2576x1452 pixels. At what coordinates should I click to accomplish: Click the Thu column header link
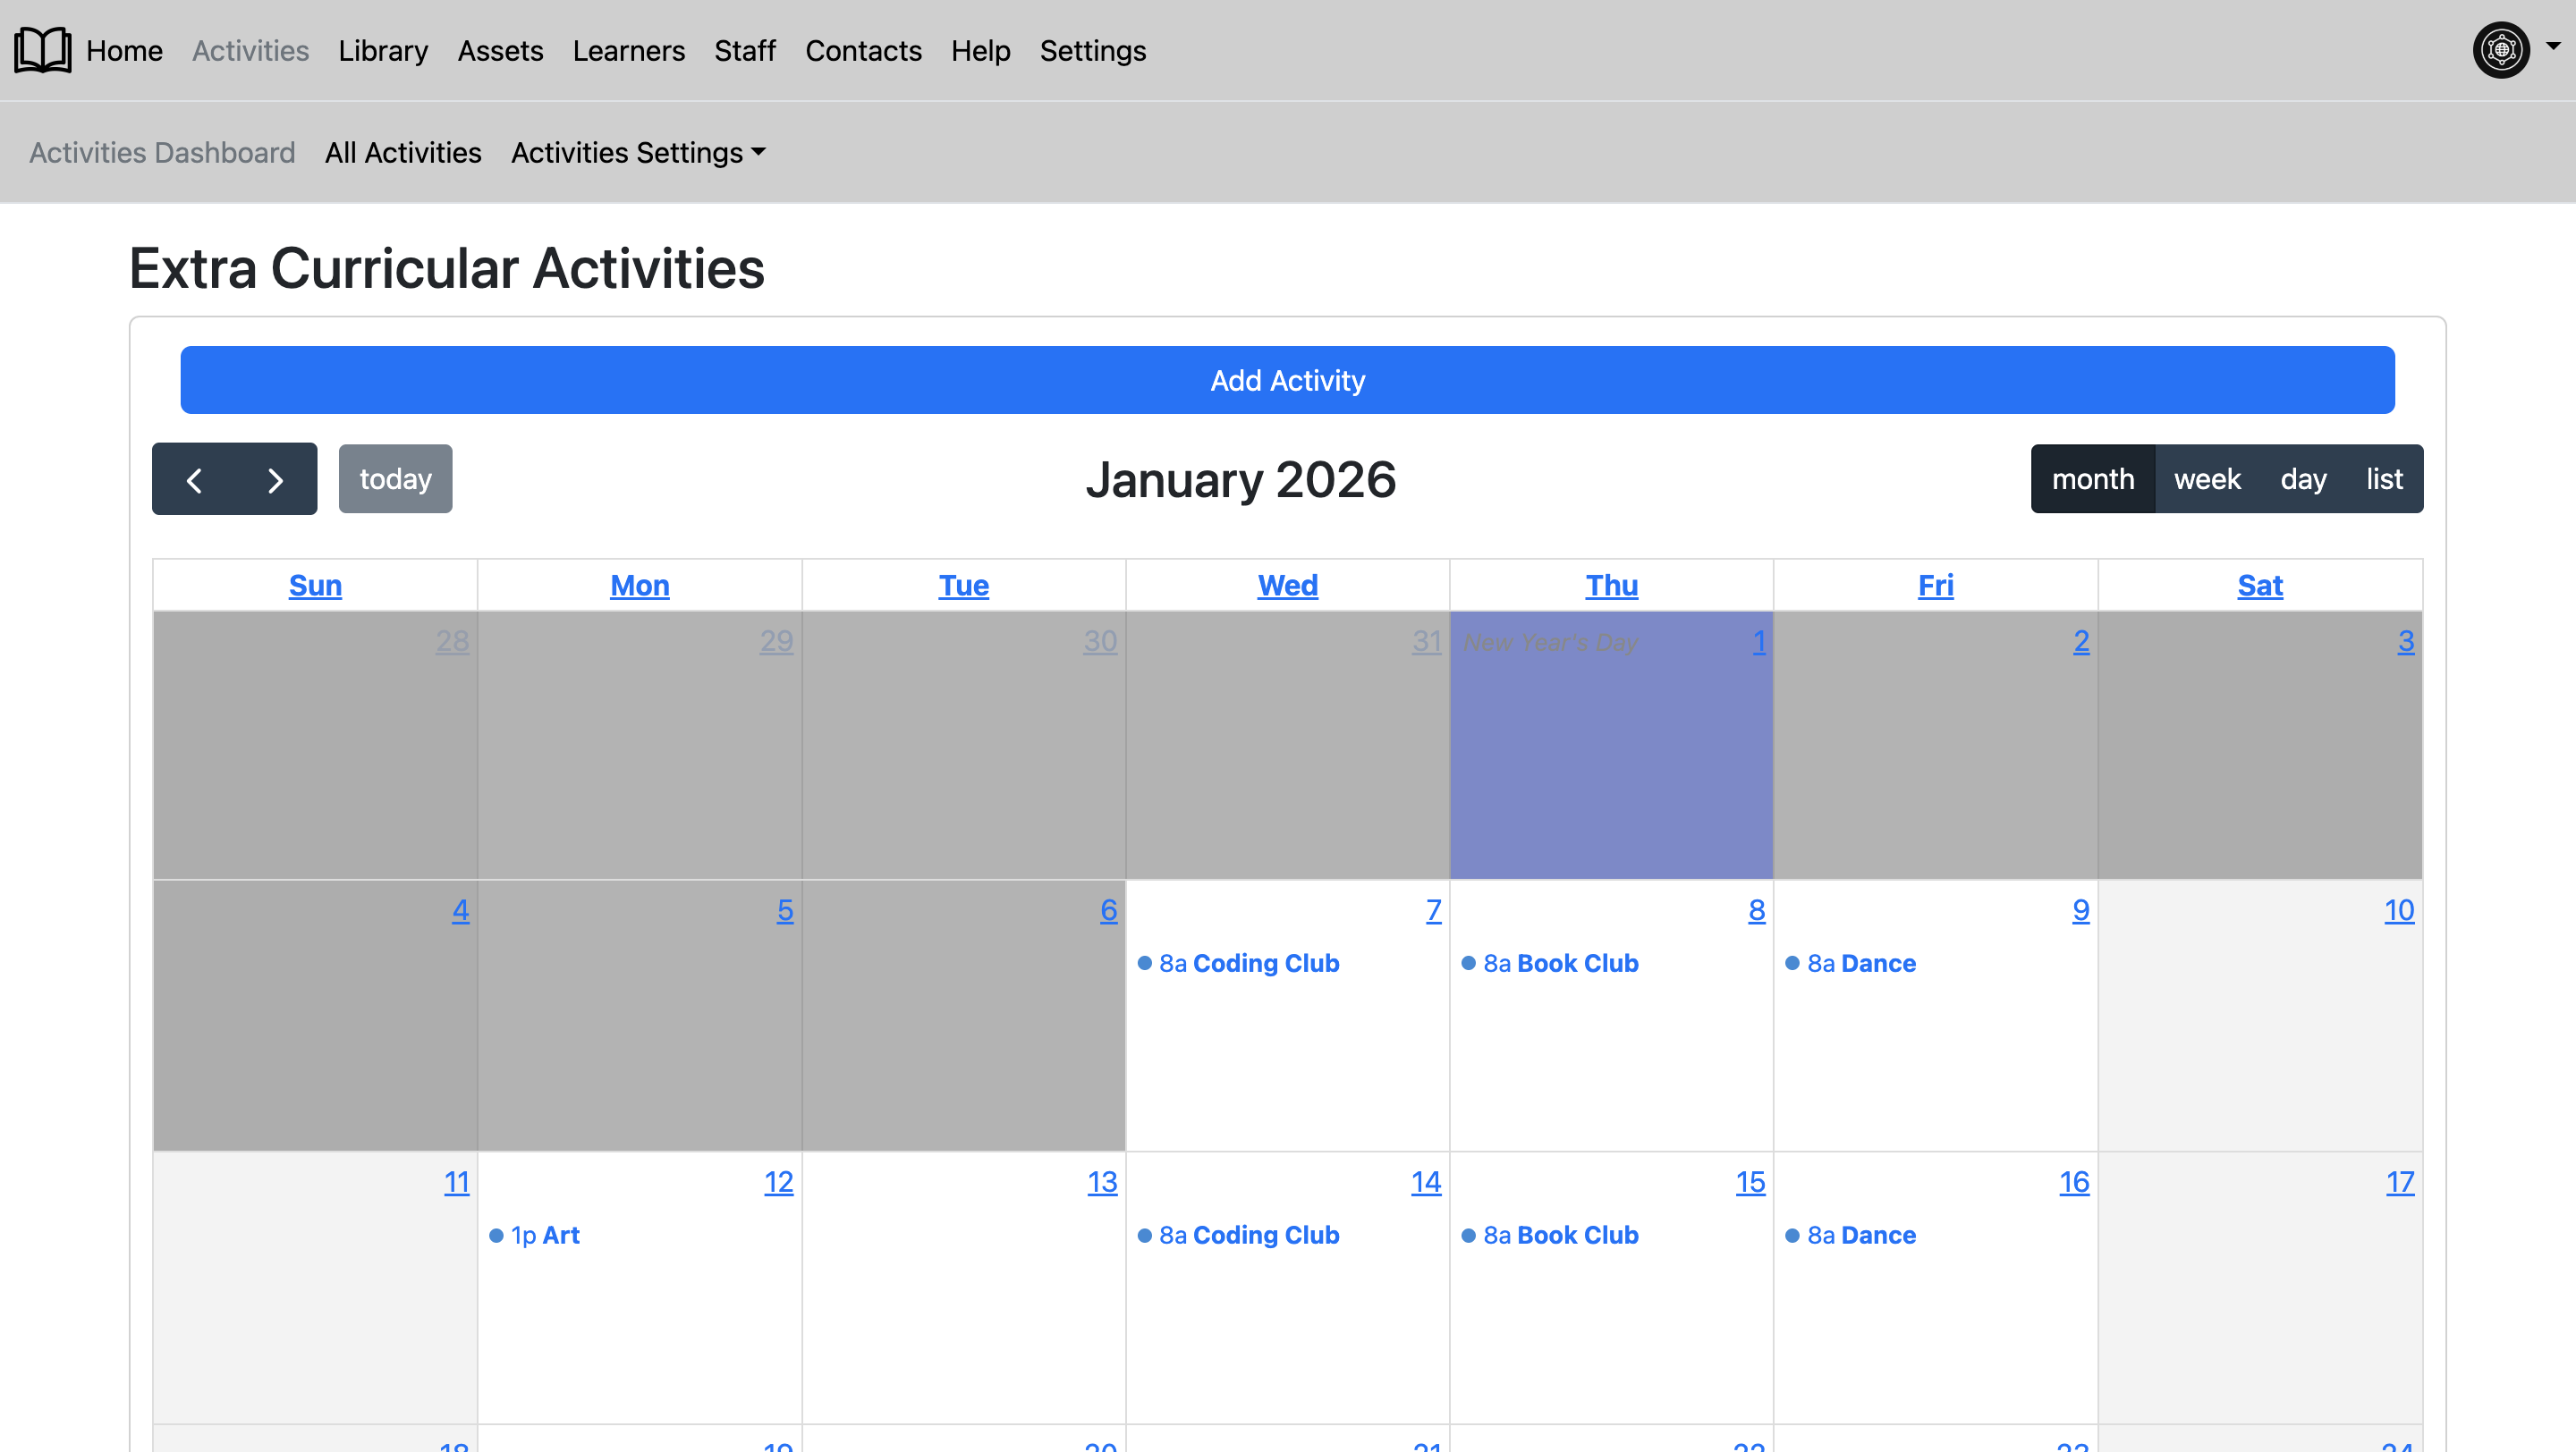(1612, 586)
